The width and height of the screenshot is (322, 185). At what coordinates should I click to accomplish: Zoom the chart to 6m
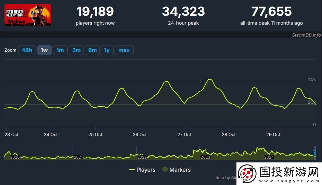(x=92, y=50)
